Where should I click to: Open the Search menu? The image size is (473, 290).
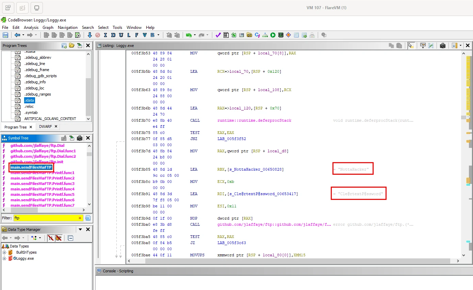point(88,28)
